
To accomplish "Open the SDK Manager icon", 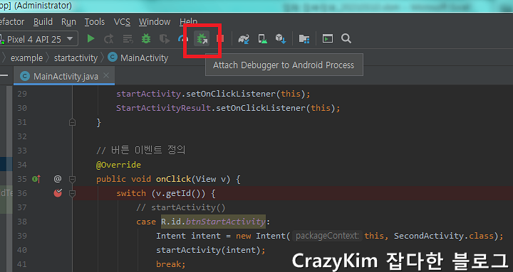I will 281,39.
